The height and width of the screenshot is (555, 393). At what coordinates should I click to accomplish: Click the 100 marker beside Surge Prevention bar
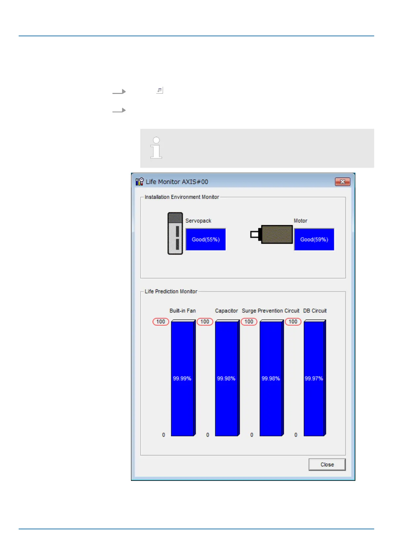249,322
